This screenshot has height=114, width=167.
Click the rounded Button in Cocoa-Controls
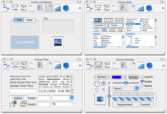[x=102, y=77]
